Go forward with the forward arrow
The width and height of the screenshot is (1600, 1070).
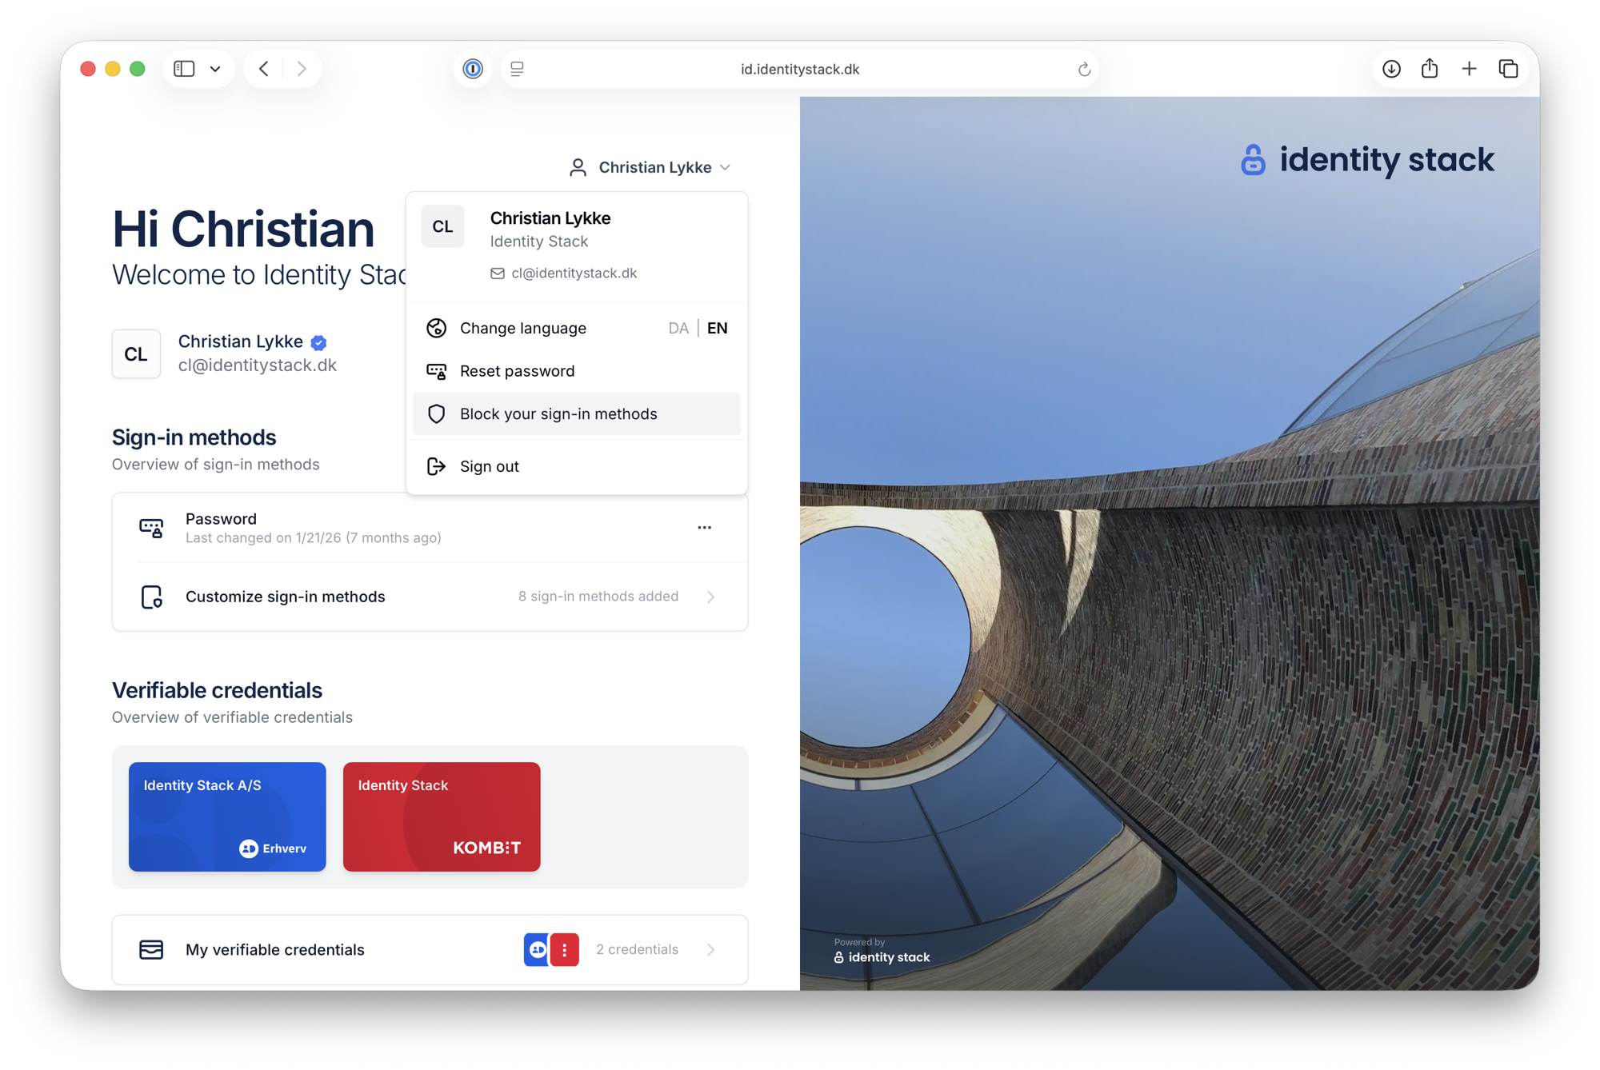tap(302, 69)
